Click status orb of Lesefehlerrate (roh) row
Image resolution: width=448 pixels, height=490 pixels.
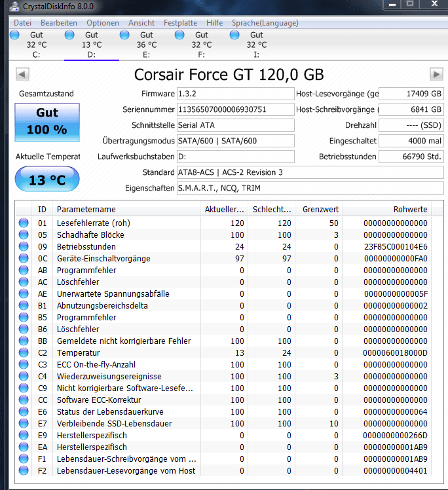pos(24,223)
